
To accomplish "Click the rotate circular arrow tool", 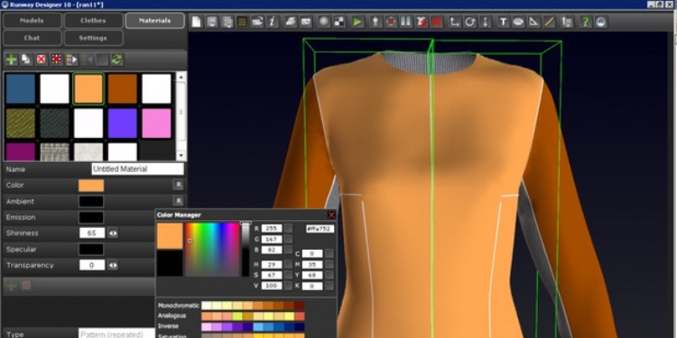I will [469, 22].
